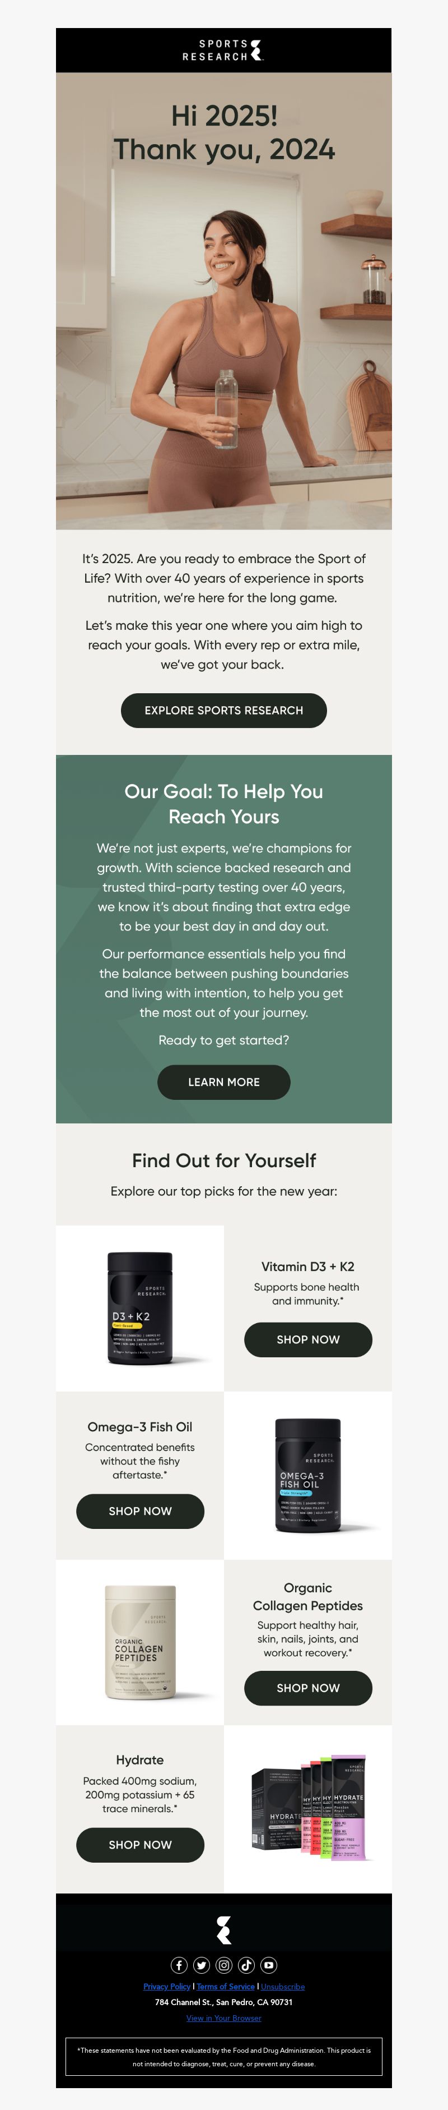
Task: Click the Explore Sports Research button
Action: click(x=224, y=710)
